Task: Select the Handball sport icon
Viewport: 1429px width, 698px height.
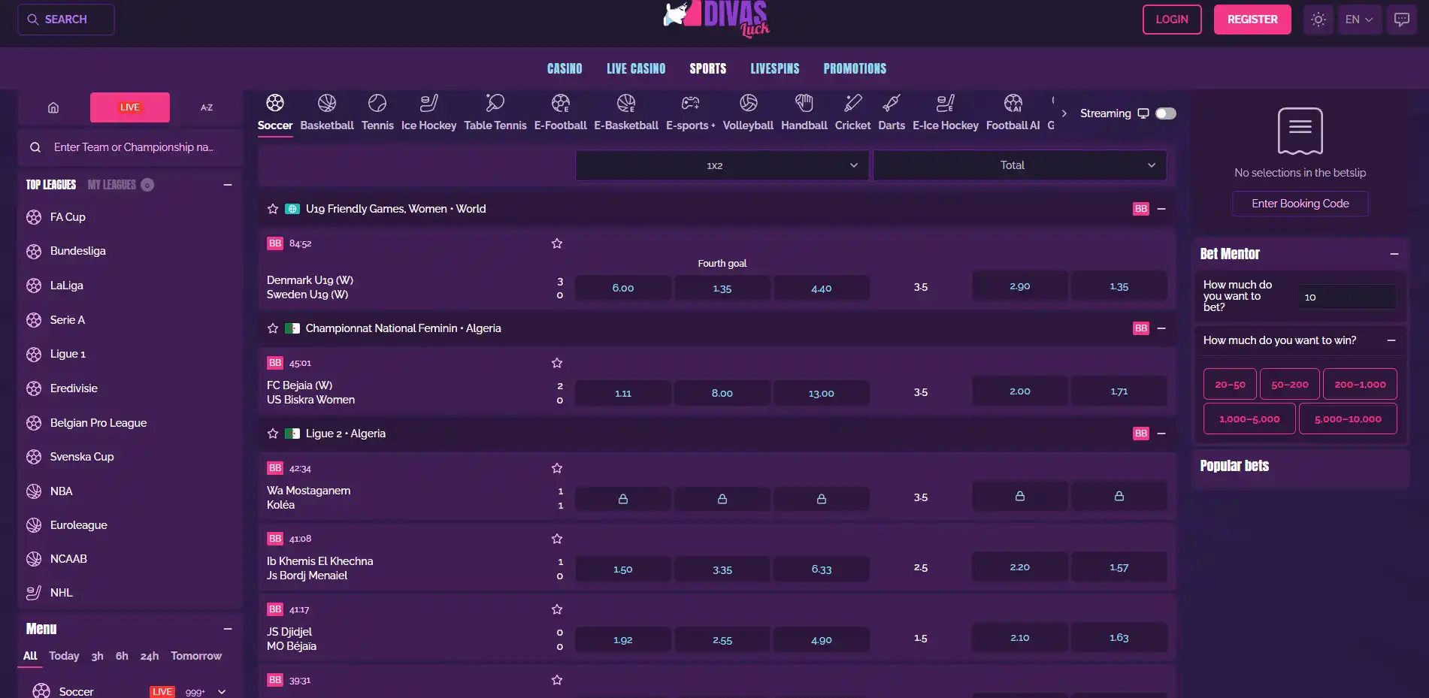Action: point(804,113)
